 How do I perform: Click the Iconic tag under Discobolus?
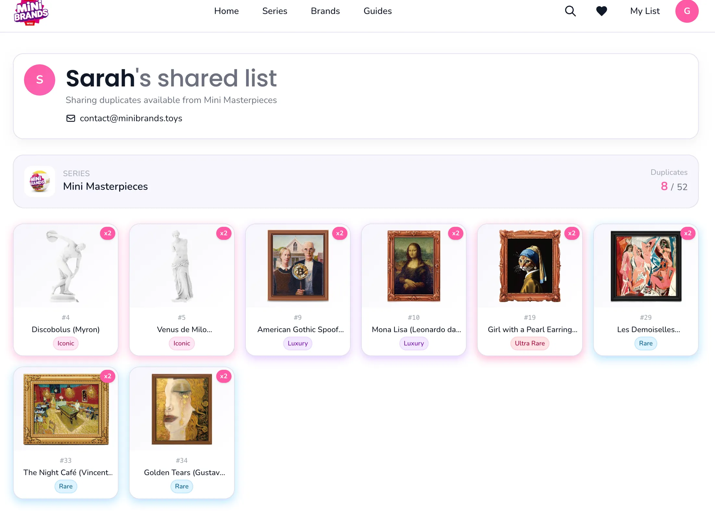[x=66, y=343]
